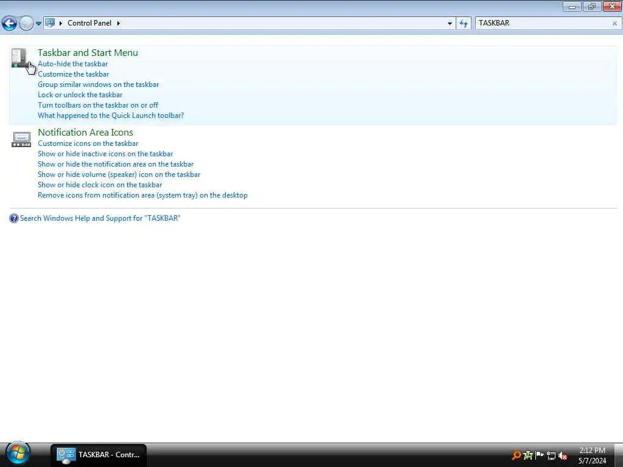The image size is (623, 467).
Task: Click Lock or unlock the taskbar
Action: pos(80,94)
